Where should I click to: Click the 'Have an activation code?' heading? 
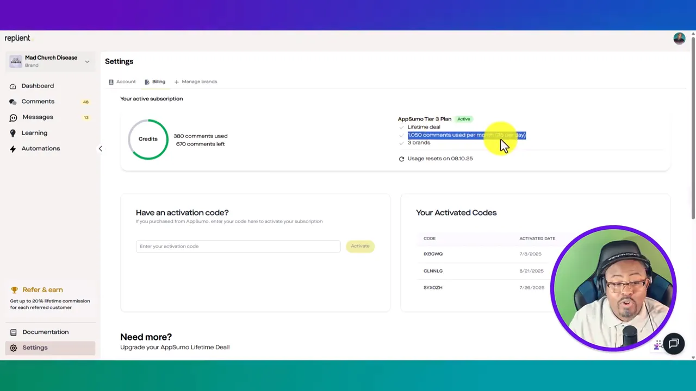point(182,212)
